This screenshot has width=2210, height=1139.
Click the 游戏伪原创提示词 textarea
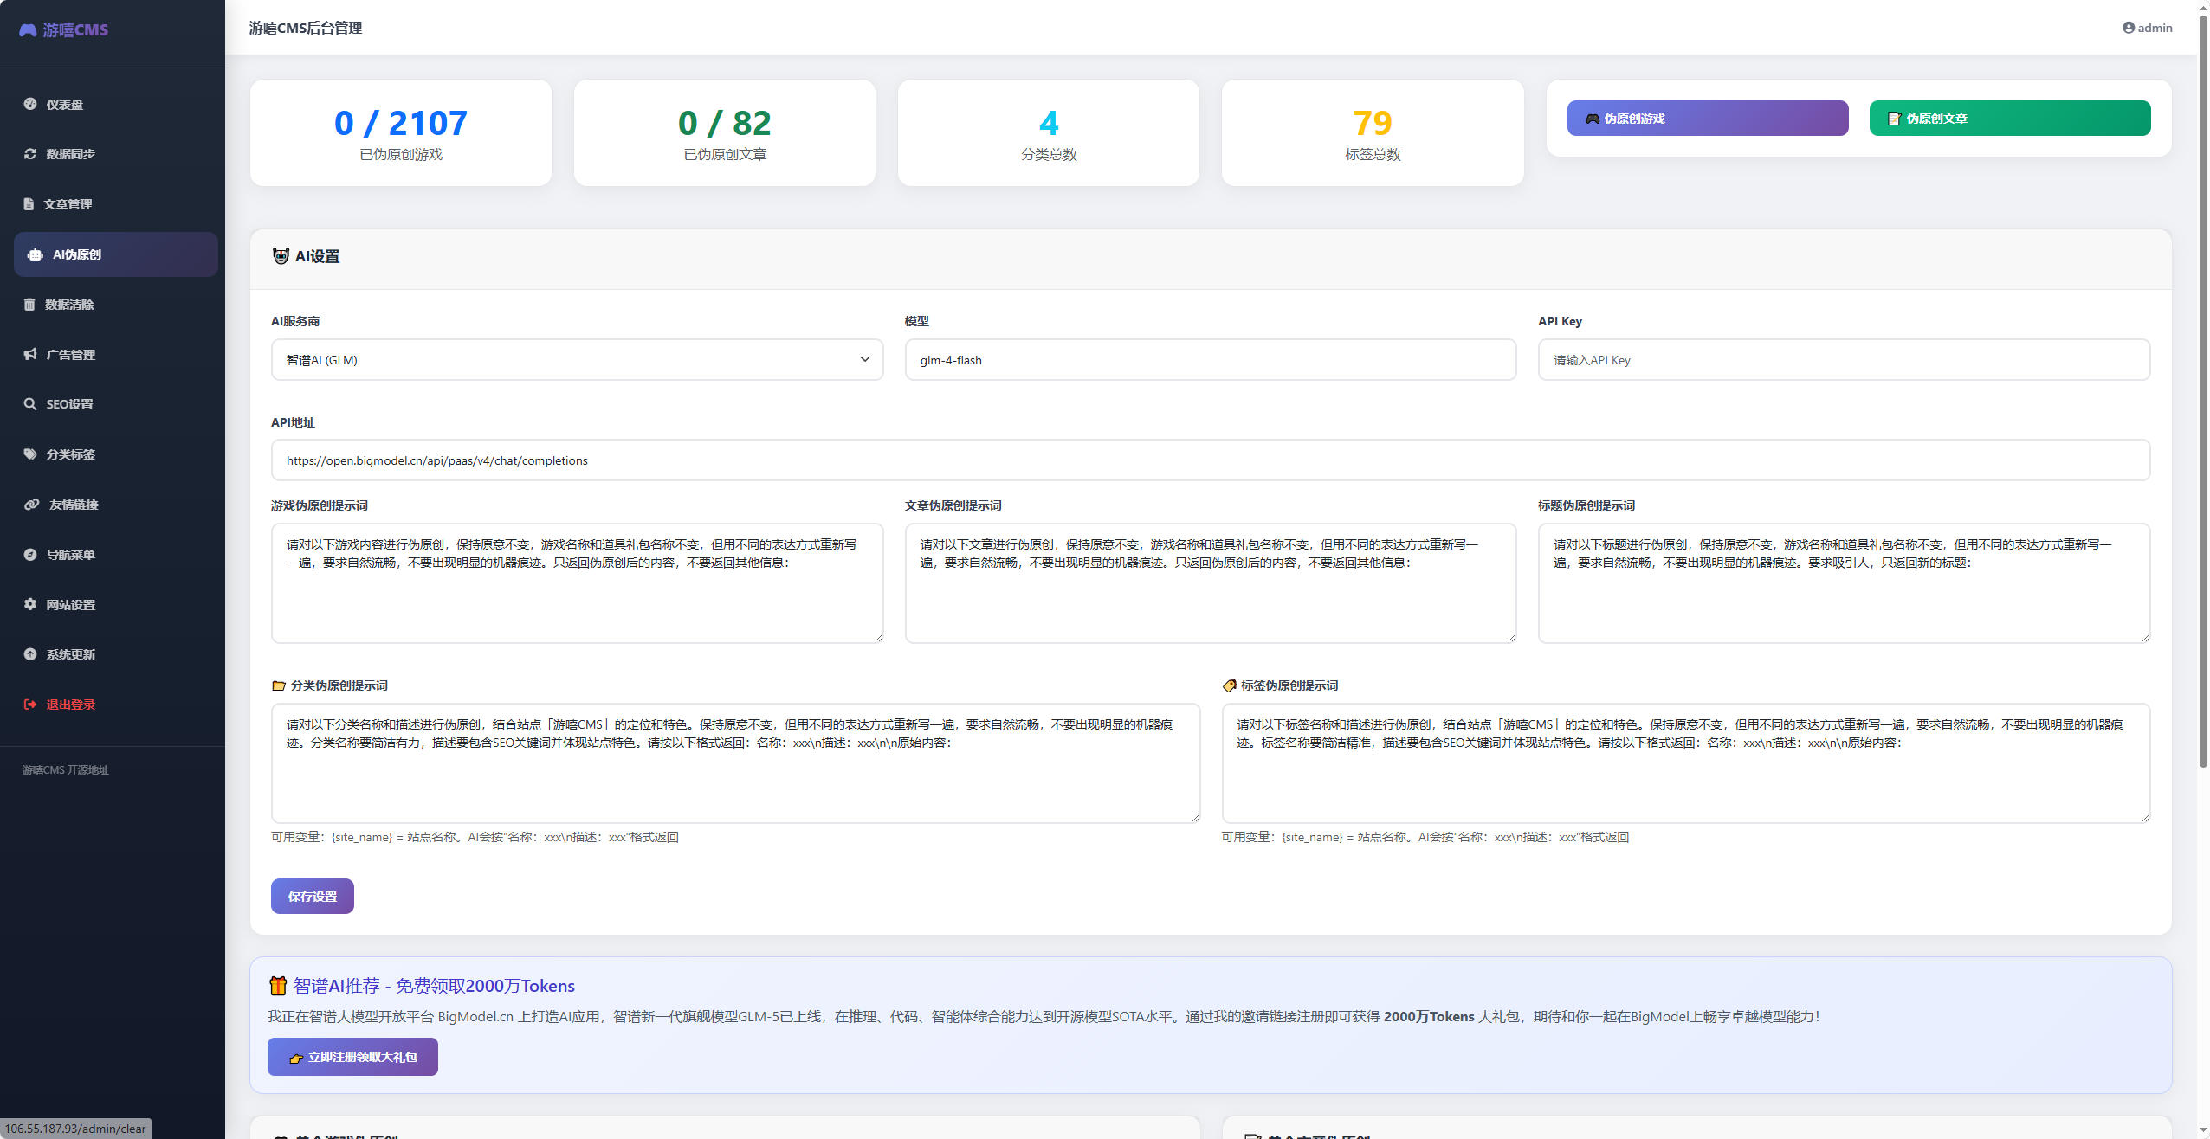[x=577, y=583]
